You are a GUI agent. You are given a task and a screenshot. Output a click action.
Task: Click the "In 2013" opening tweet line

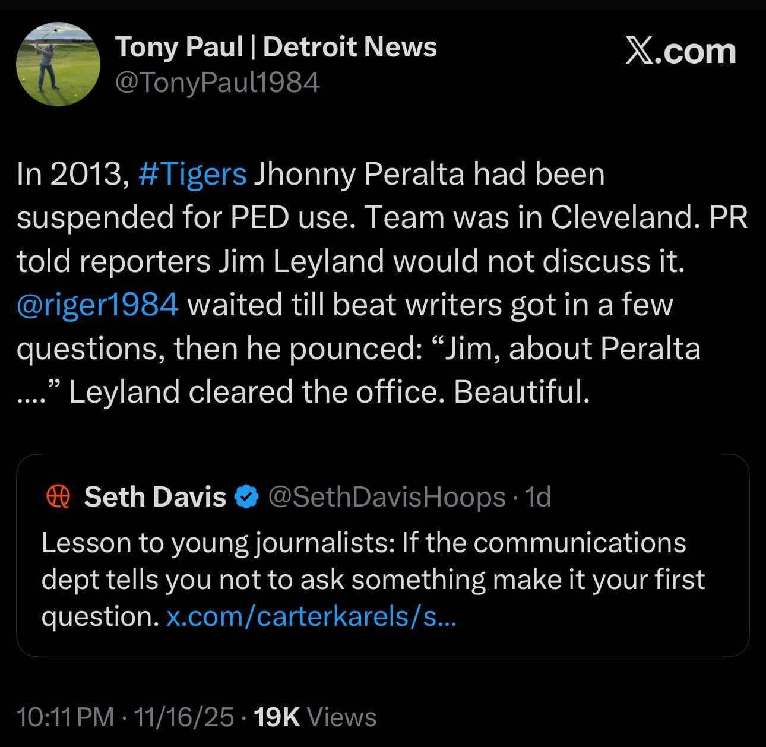point(70,174)
